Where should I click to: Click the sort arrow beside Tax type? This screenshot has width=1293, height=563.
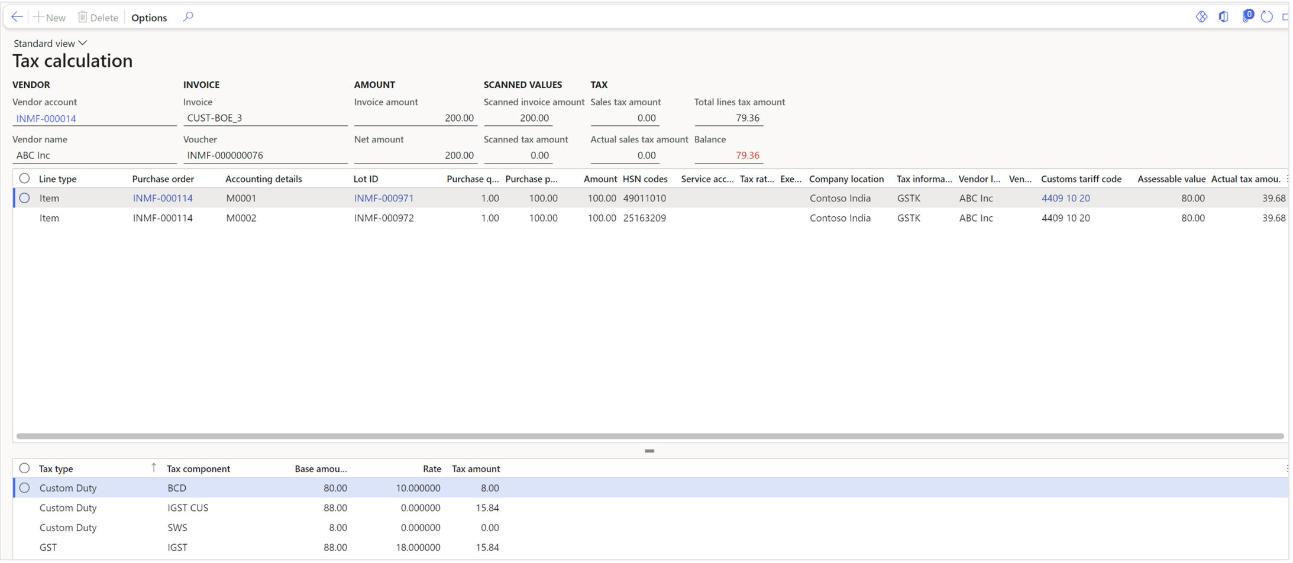point(154,468)
